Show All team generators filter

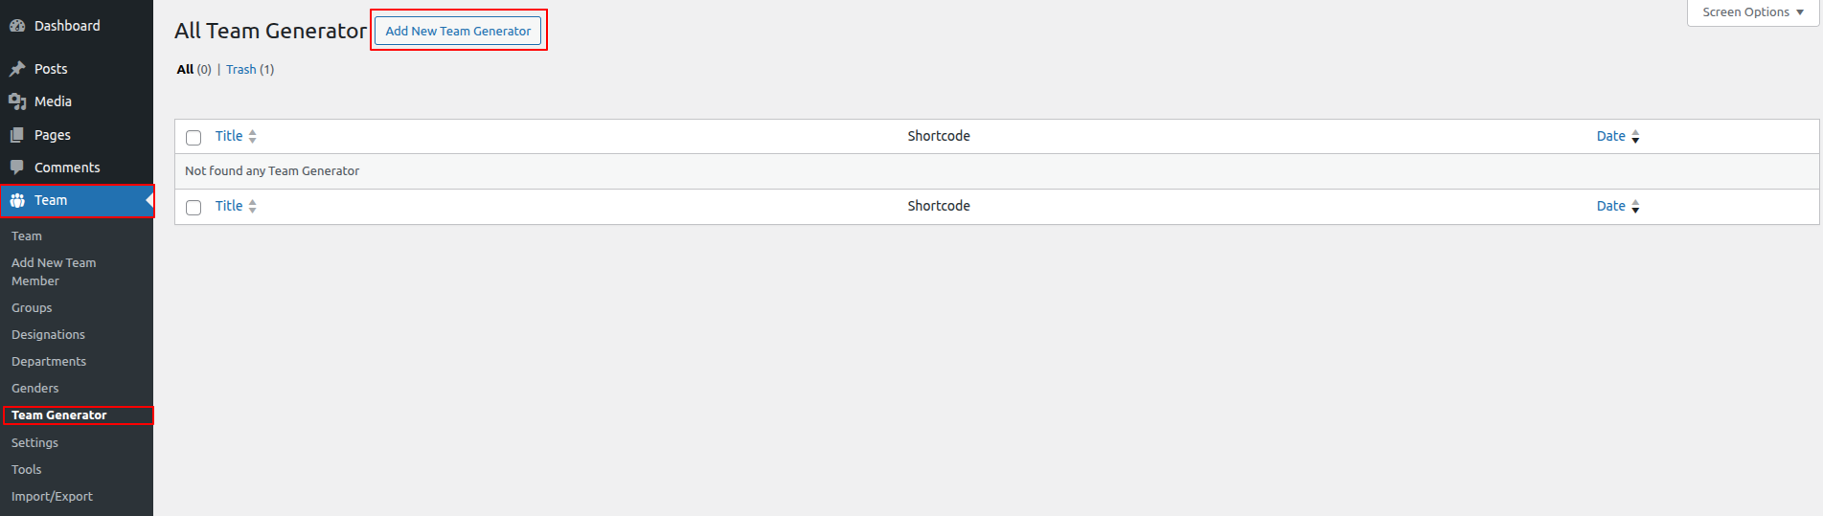tap(185, 70)
